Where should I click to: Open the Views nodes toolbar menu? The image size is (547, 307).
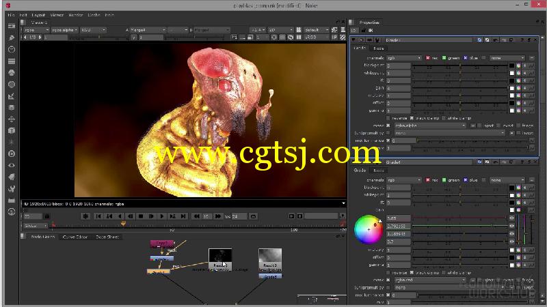click(12, 165)
